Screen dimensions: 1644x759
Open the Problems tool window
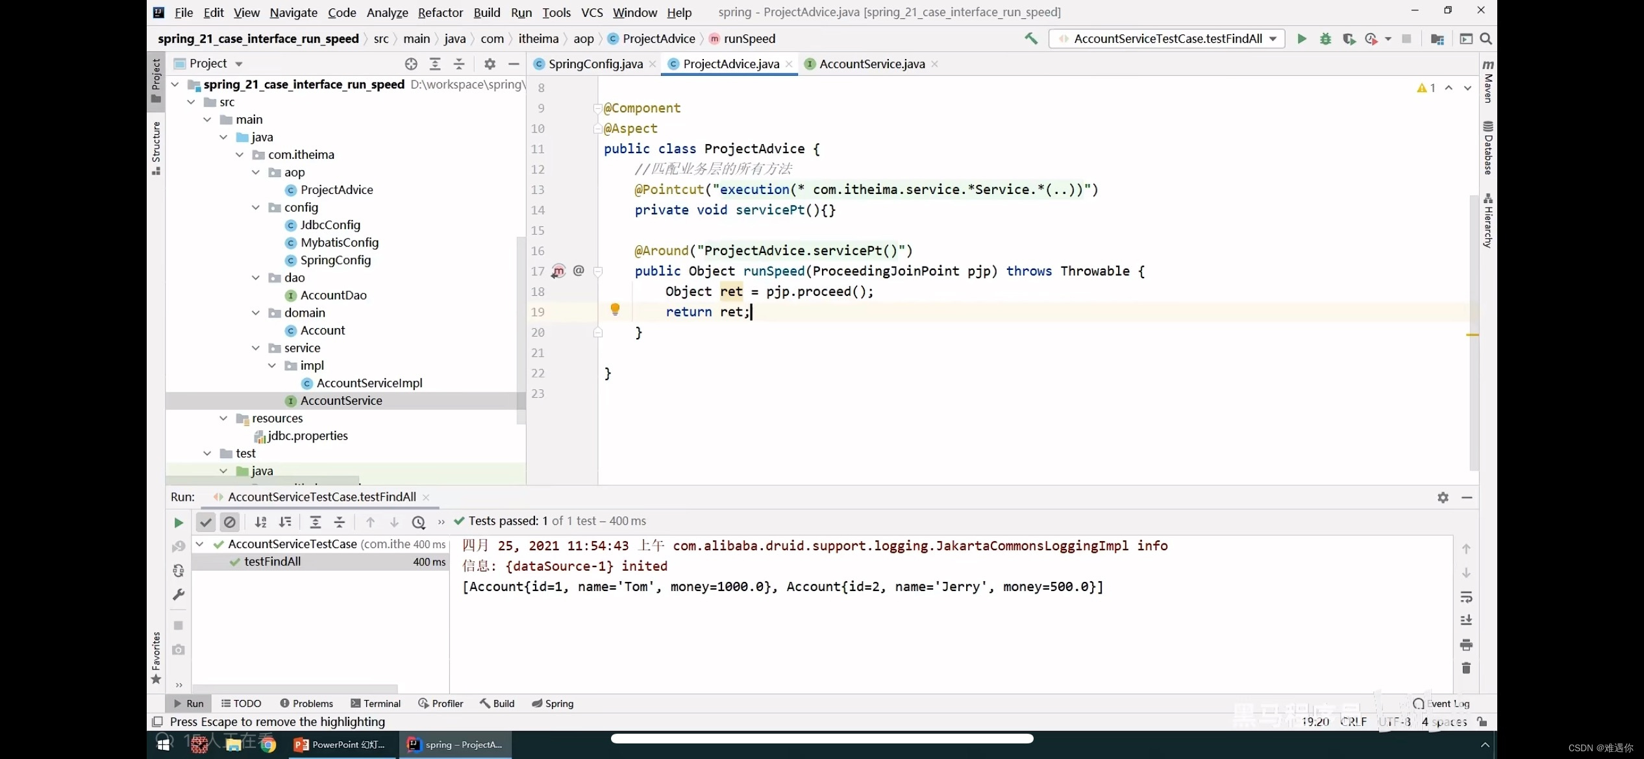point(306,703)
